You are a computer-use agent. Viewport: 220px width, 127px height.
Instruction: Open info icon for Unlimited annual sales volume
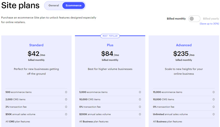point(214,114)
